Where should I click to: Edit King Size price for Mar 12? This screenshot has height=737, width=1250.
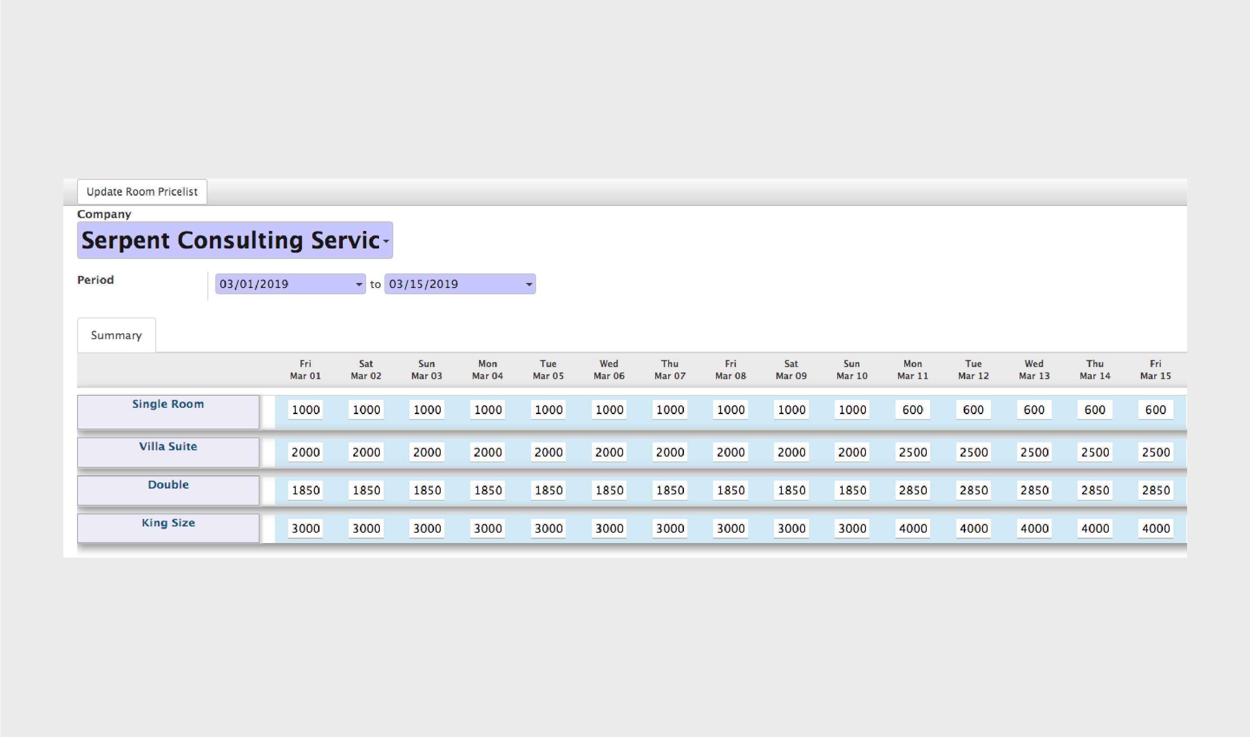973,529
